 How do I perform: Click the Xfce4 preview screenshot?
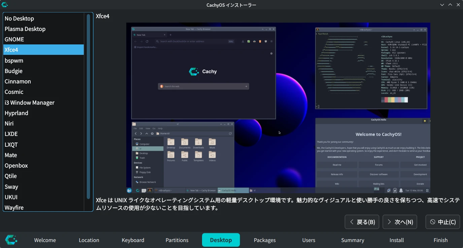[x=278, y=108]
